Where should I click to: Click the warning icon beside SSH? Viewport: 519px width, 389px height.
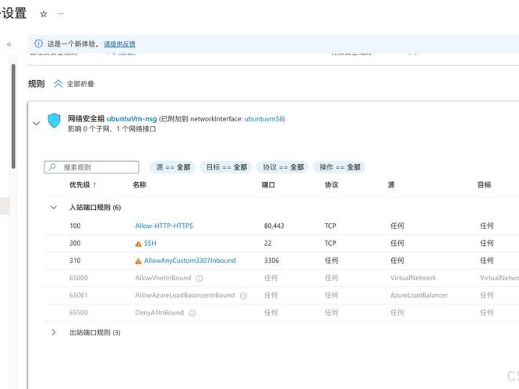click(x=139, y=244)
